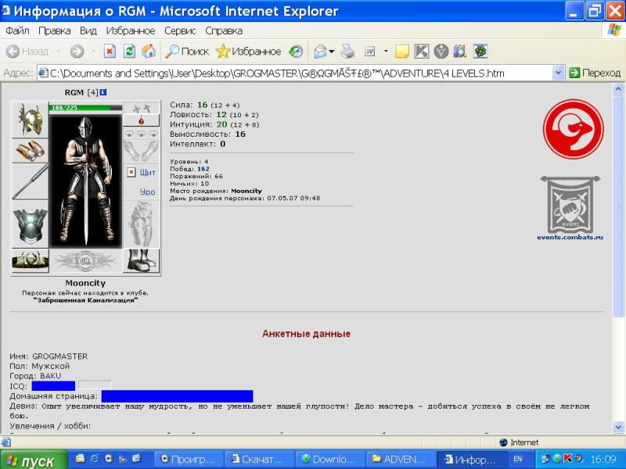
Task: Open the Print icon in toolbar
Action: tap(347, 52)
